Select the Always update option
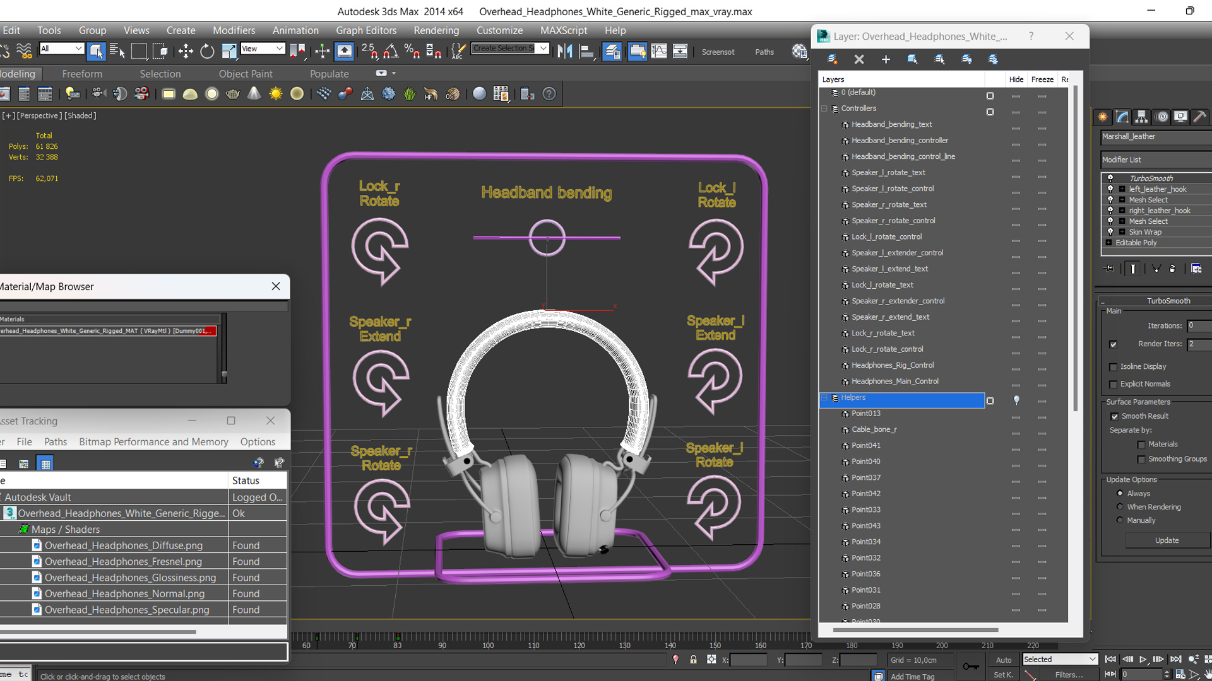 click(x=1120, y=493)
